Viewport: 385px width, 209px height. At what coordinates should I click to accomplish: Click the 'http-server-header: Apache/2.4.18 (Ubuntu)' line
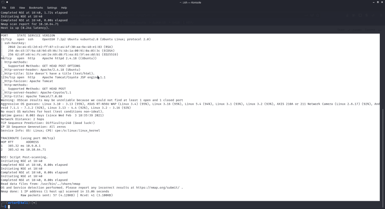pos(42,69)
